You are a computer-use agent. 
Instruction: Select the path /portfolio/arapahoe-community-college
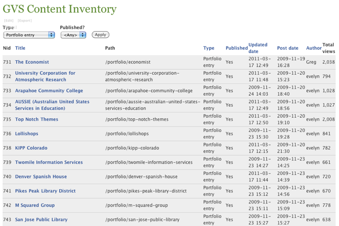coord(149,91)
